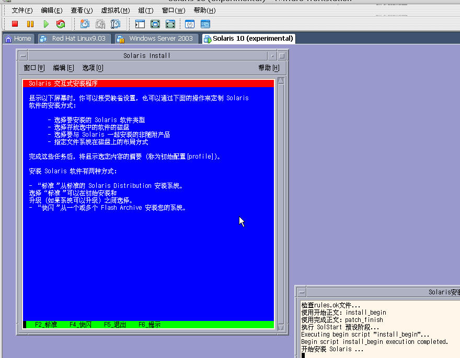460x358 pixels.
Task: Take a snapshot with the clock icon
Action: pyautogui.click(x=85, y=24)
